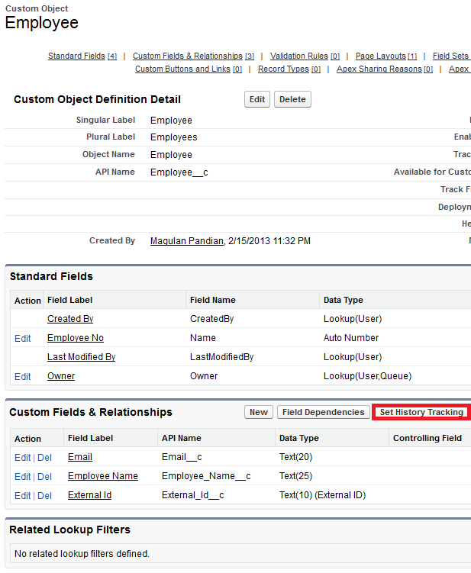This screenshot has width=471, height=573.
Task: Click Data Type header in Custom Fields table
Action: (x=299, y=438)
